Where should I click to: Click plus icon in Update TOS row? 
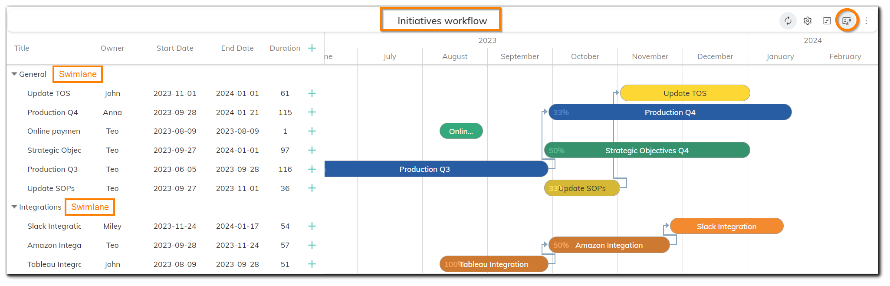[312, 93]
